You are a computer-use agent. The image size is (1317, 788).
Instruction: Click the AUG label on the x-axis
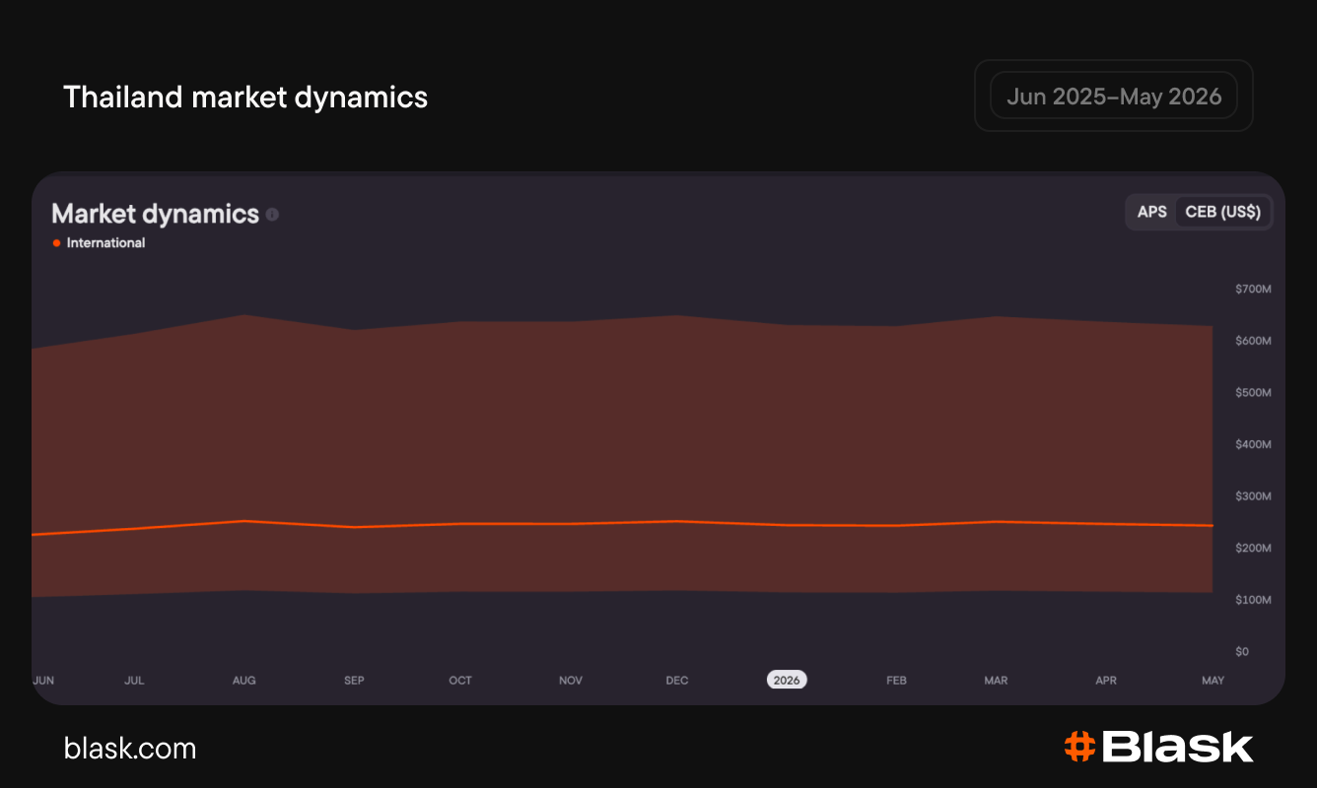point(243,681)
